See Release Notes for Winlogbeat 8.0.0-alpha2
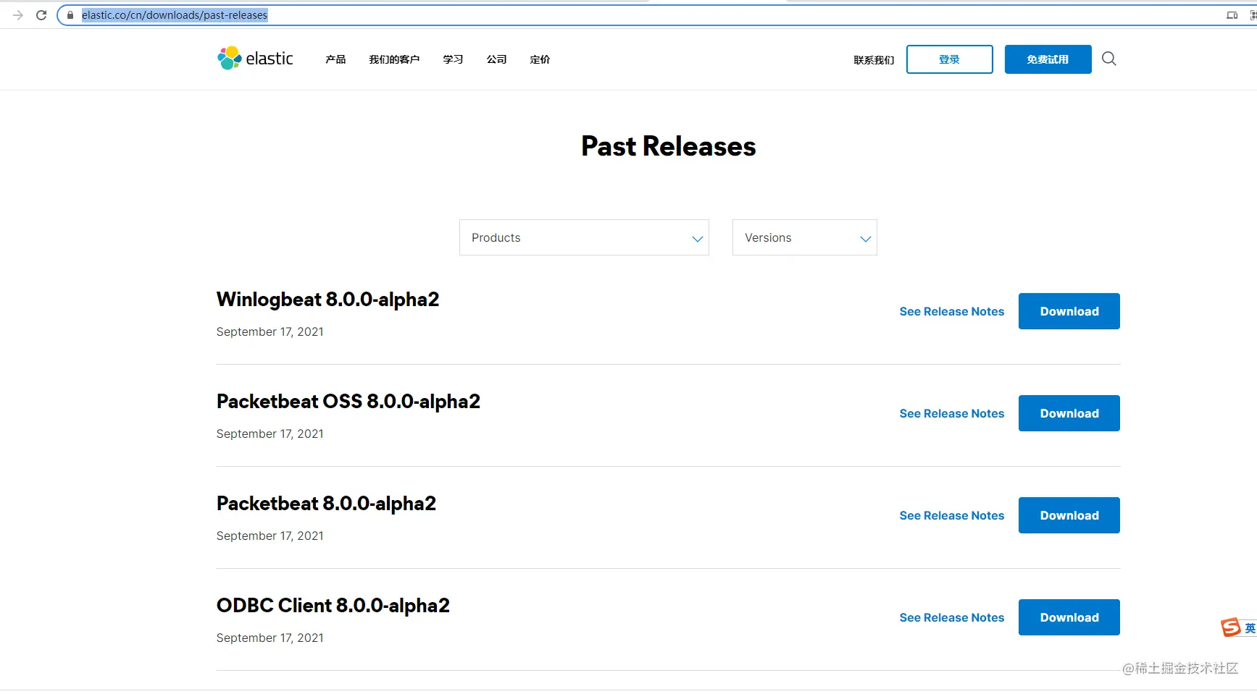Viewport: 1257px width, 694px height. (952, 311)
